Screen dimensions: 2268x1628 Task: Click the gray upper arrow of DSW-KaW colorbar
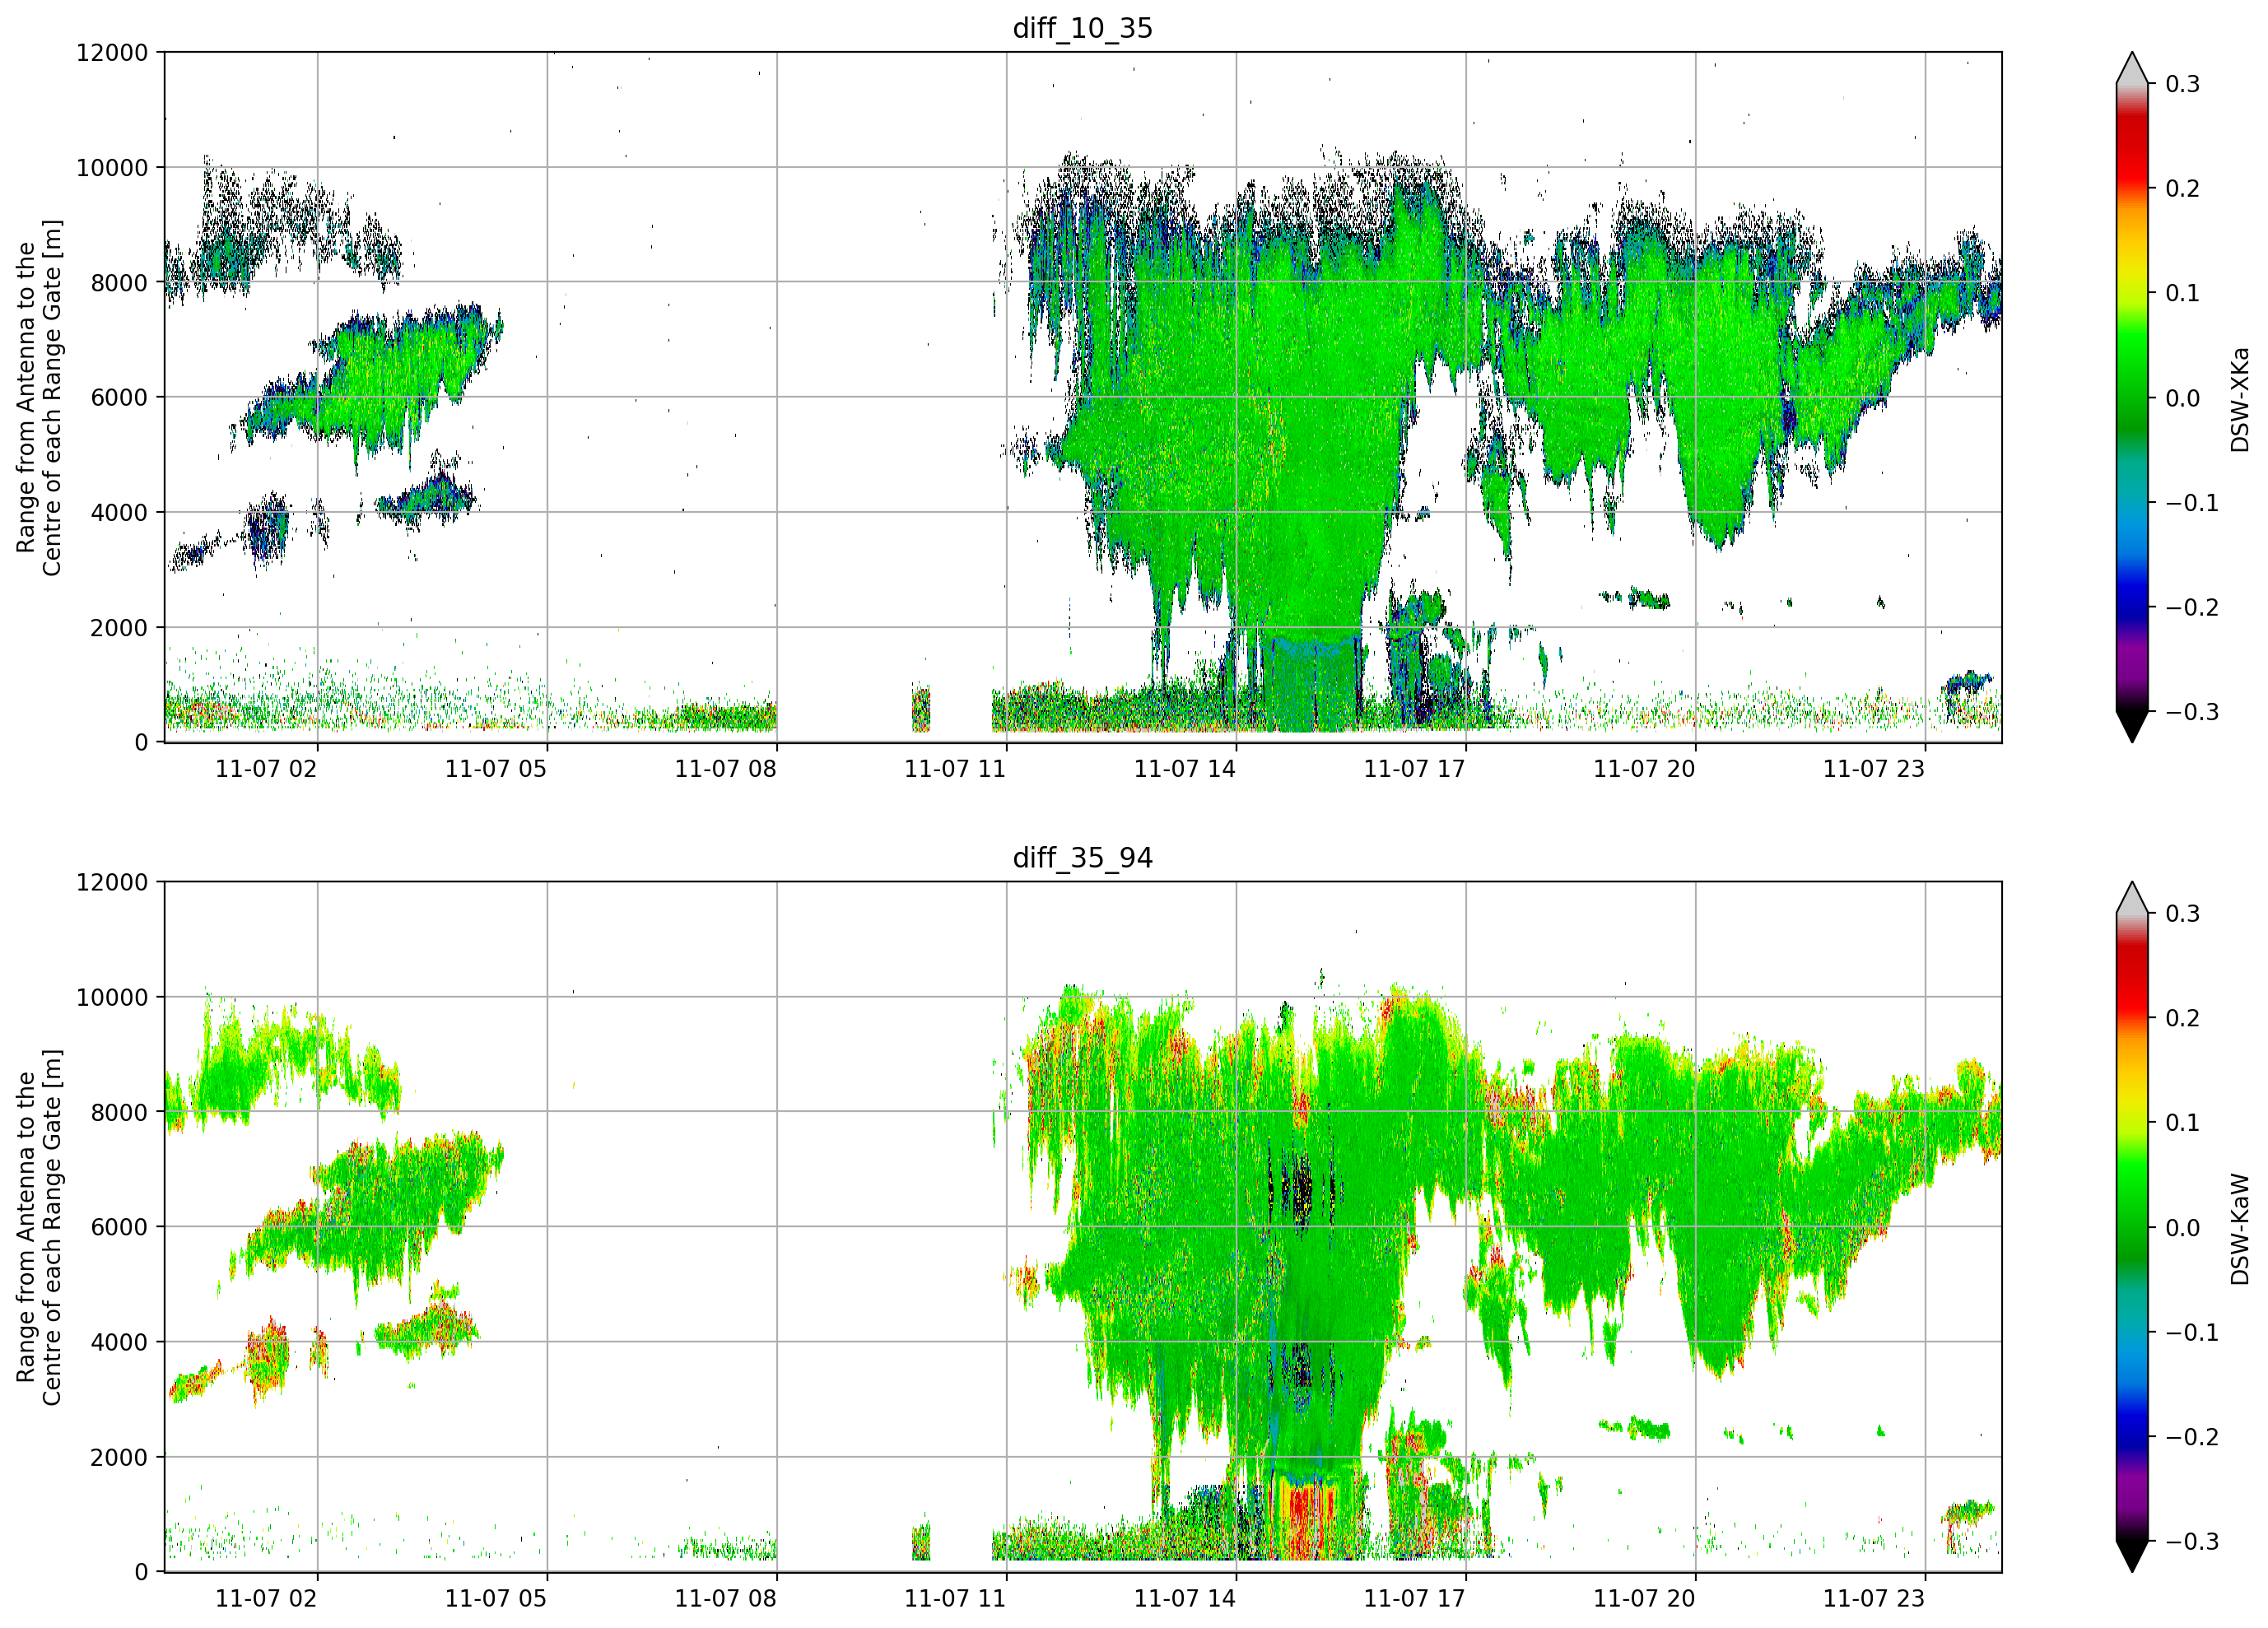2132,899
